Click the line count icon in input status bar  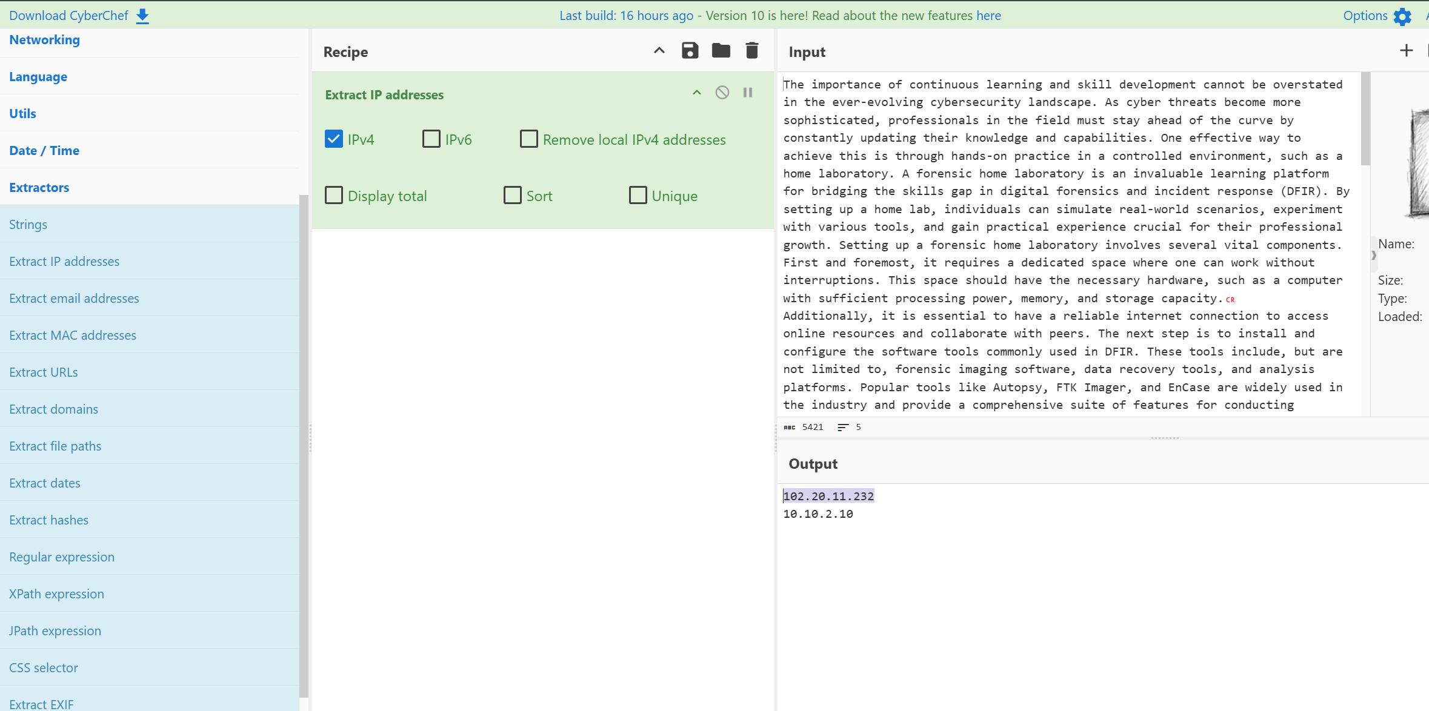coord(842,428)
